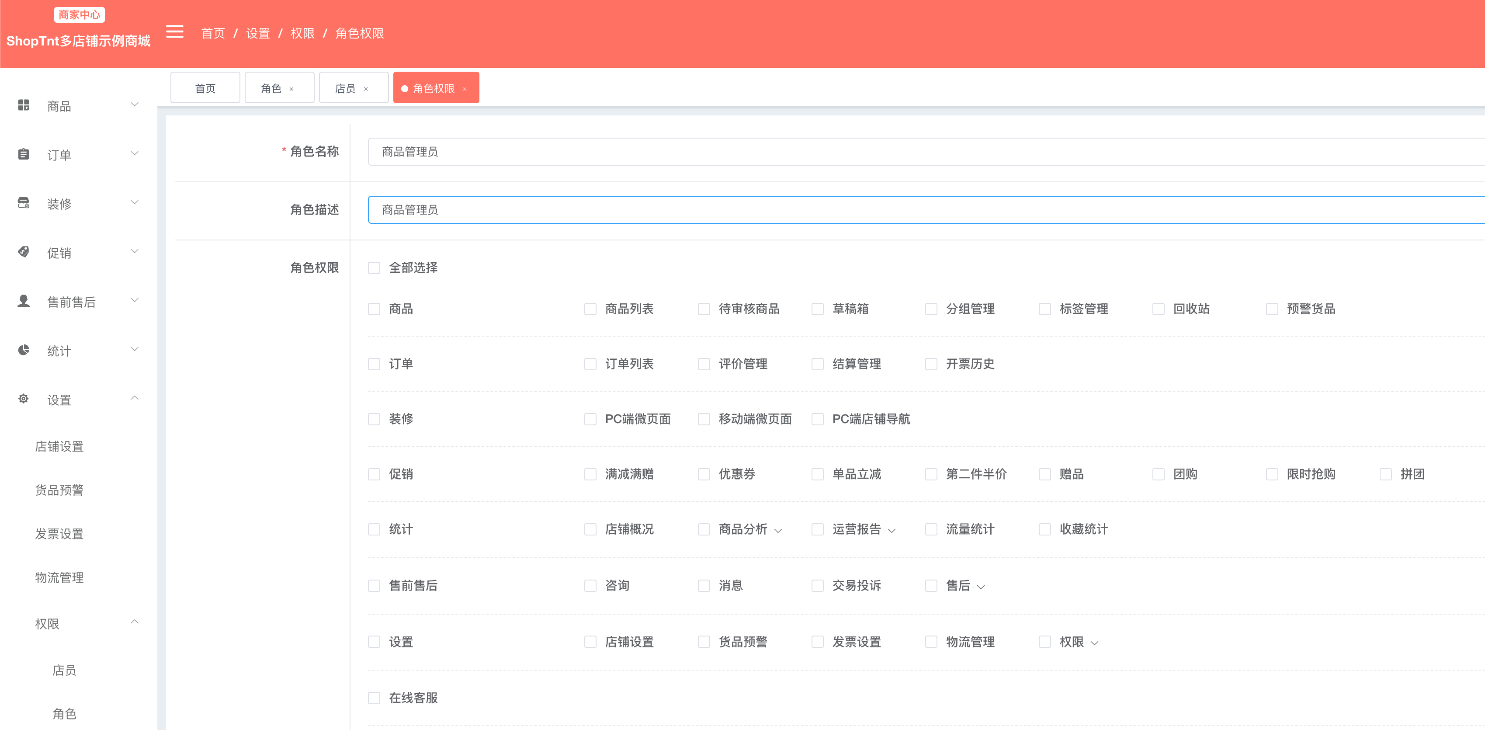
Task: Enable the 商品列表 permission checkbox
Action: tap(590, 309)
